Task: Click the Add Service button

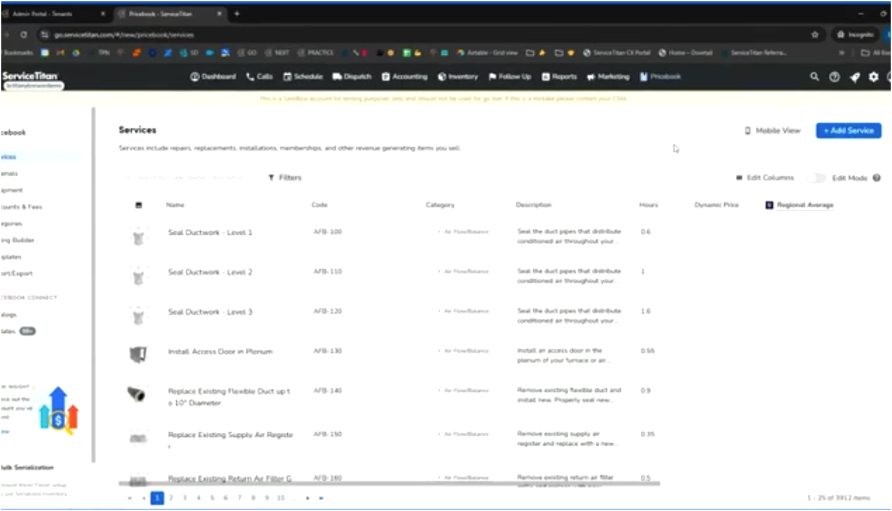Action: click(848, 130)
